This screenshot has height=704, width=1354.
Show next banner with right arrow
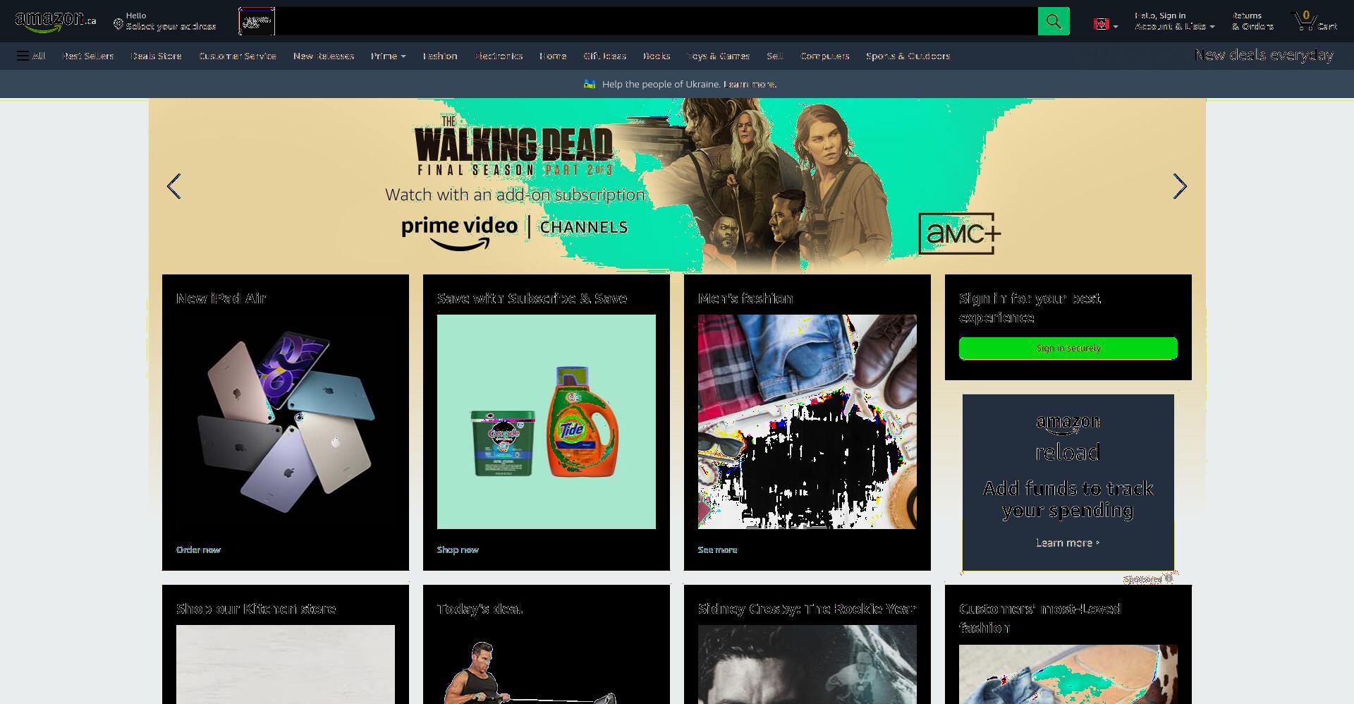1180,186
